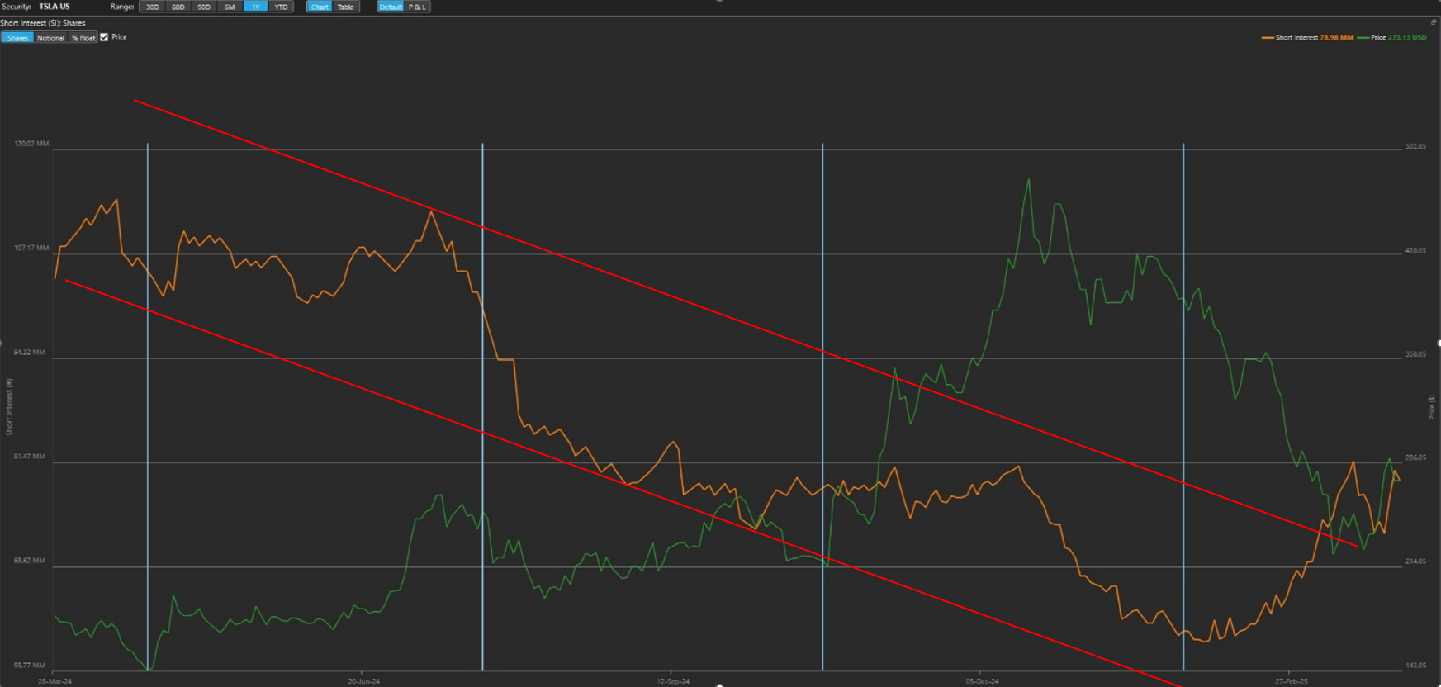Show short interest as Notional
Screen dimensions: 1441x687
pos(50,38)
